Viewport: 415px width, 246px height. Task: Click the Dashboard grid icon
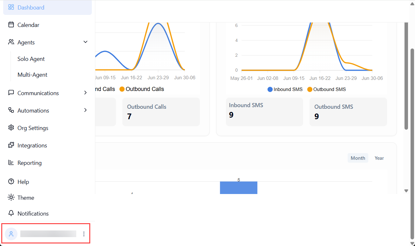point(11,7)
